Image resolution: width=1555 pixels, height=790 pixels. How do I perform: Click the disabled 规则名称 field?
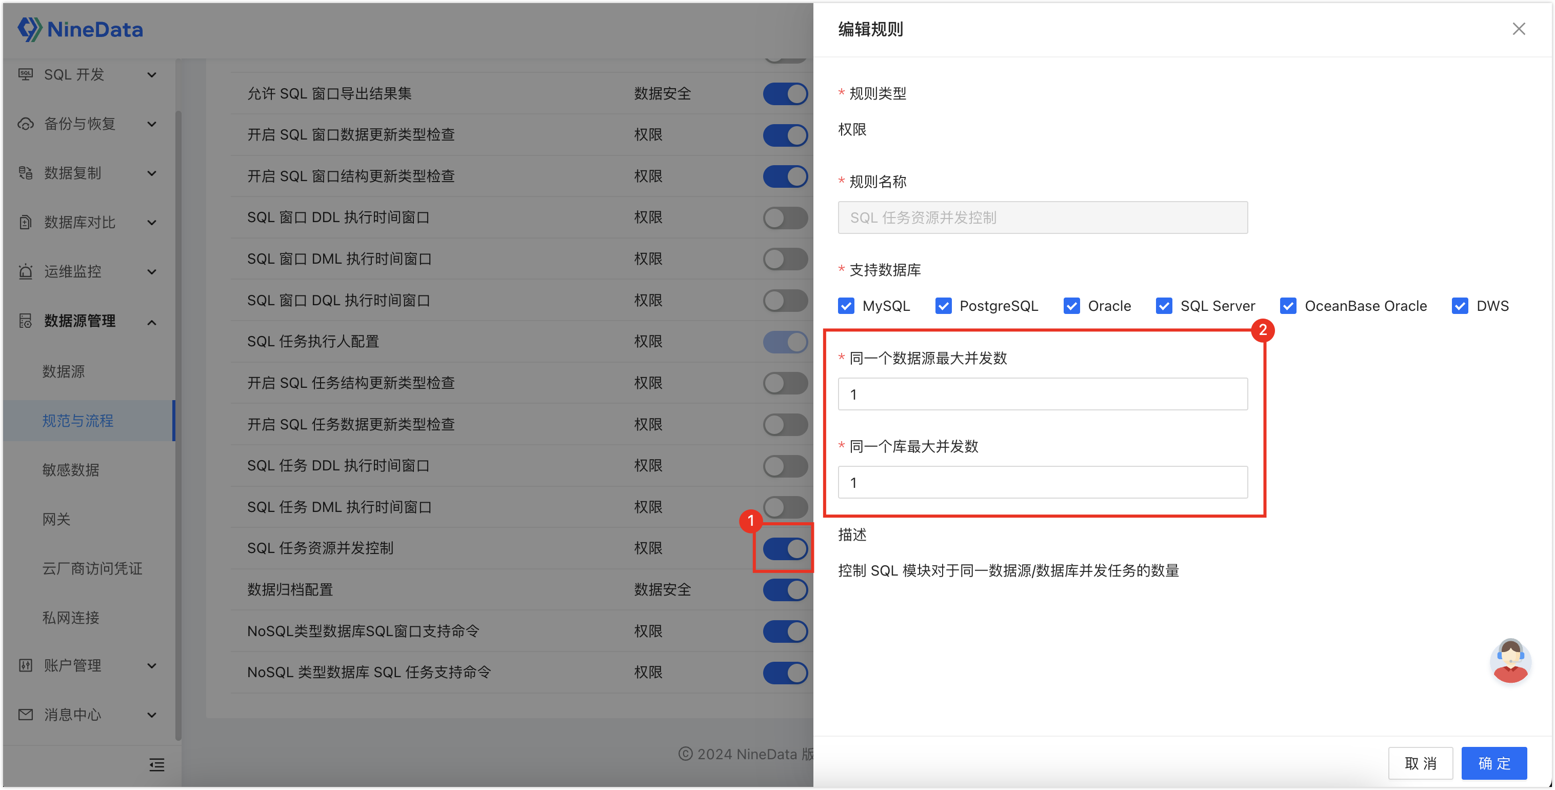pos(1043,218)
